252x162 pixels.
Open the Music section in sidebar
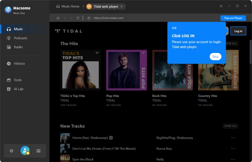pyautogui.click(x=25, y=29)
